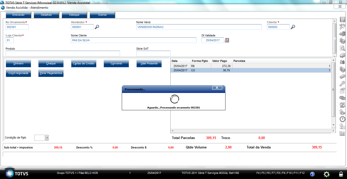
Task: Select Vale Presente payment button
Action: (149, 64)
